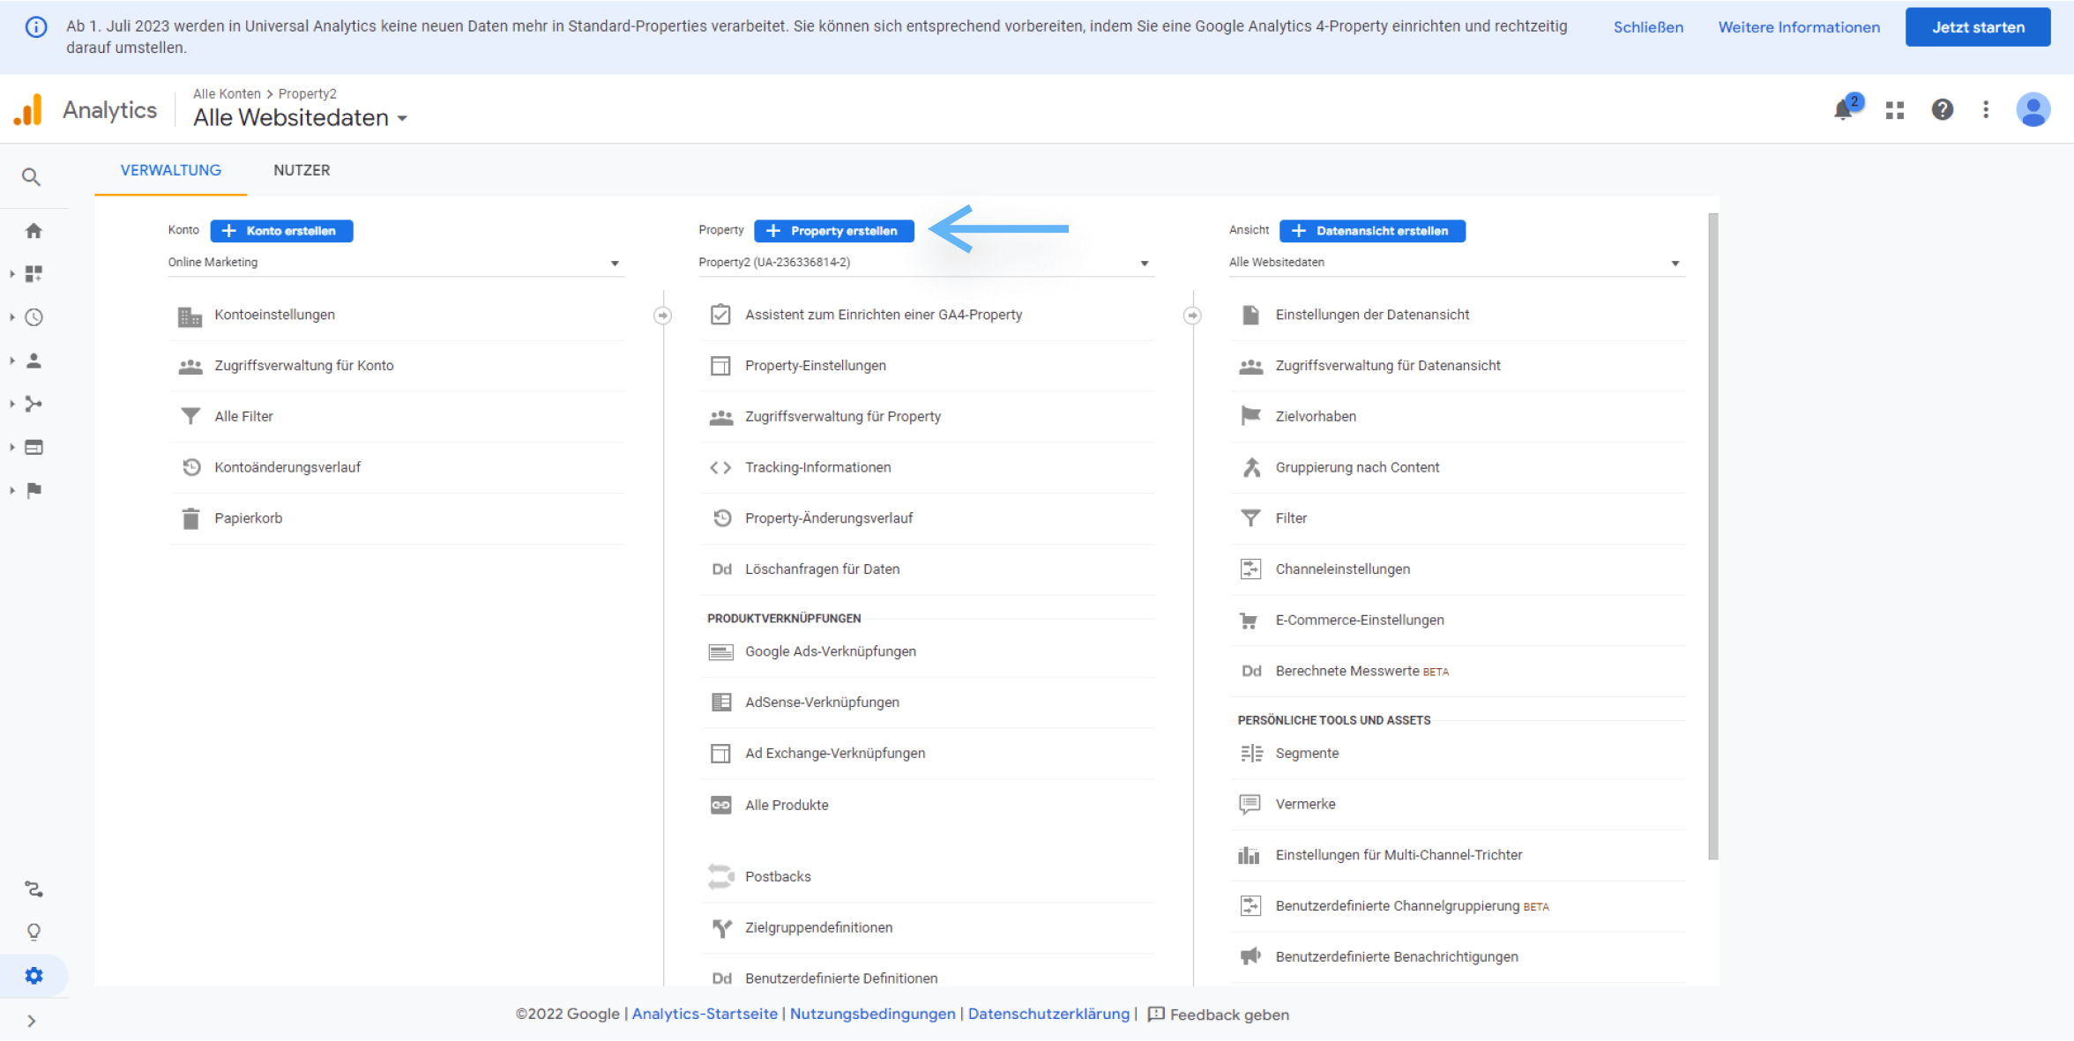Open Kontoänderungsverlauf
This screenshot has width=2074, height=1041.
[x=287, y=467]
